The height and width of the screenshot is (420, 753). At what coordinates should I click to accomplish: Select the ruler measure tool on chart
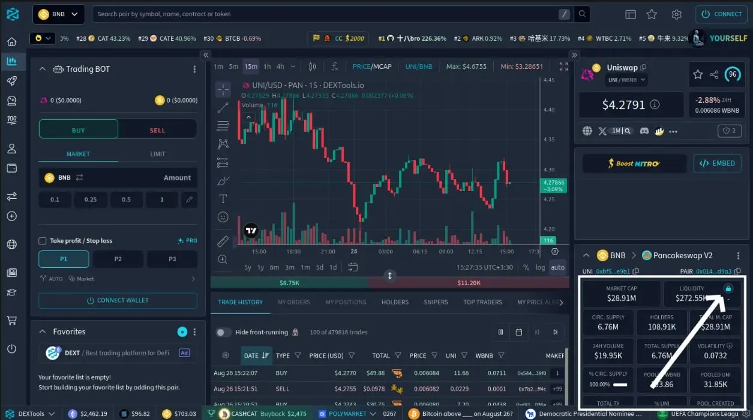point(223,241)
